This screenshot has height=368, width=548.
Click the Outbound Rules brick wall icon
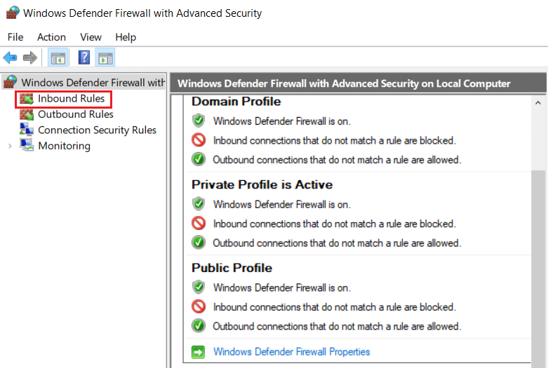click(27, 114)
